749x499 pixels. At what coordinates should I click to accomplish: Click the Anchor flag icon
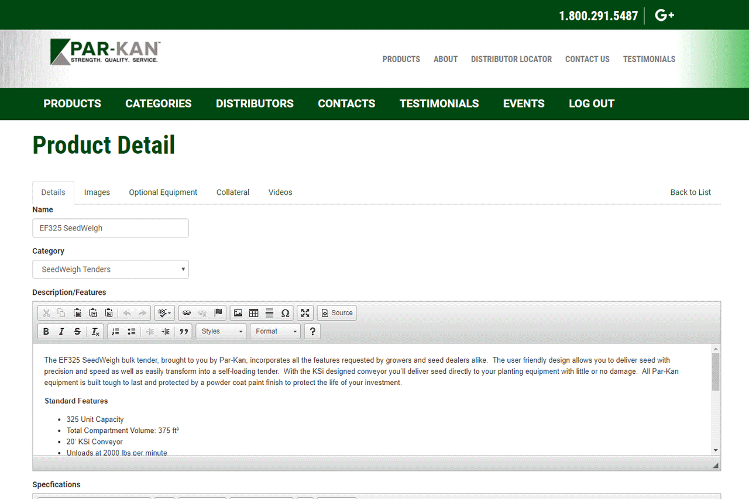pyautogui.click(x=218, y=313)
